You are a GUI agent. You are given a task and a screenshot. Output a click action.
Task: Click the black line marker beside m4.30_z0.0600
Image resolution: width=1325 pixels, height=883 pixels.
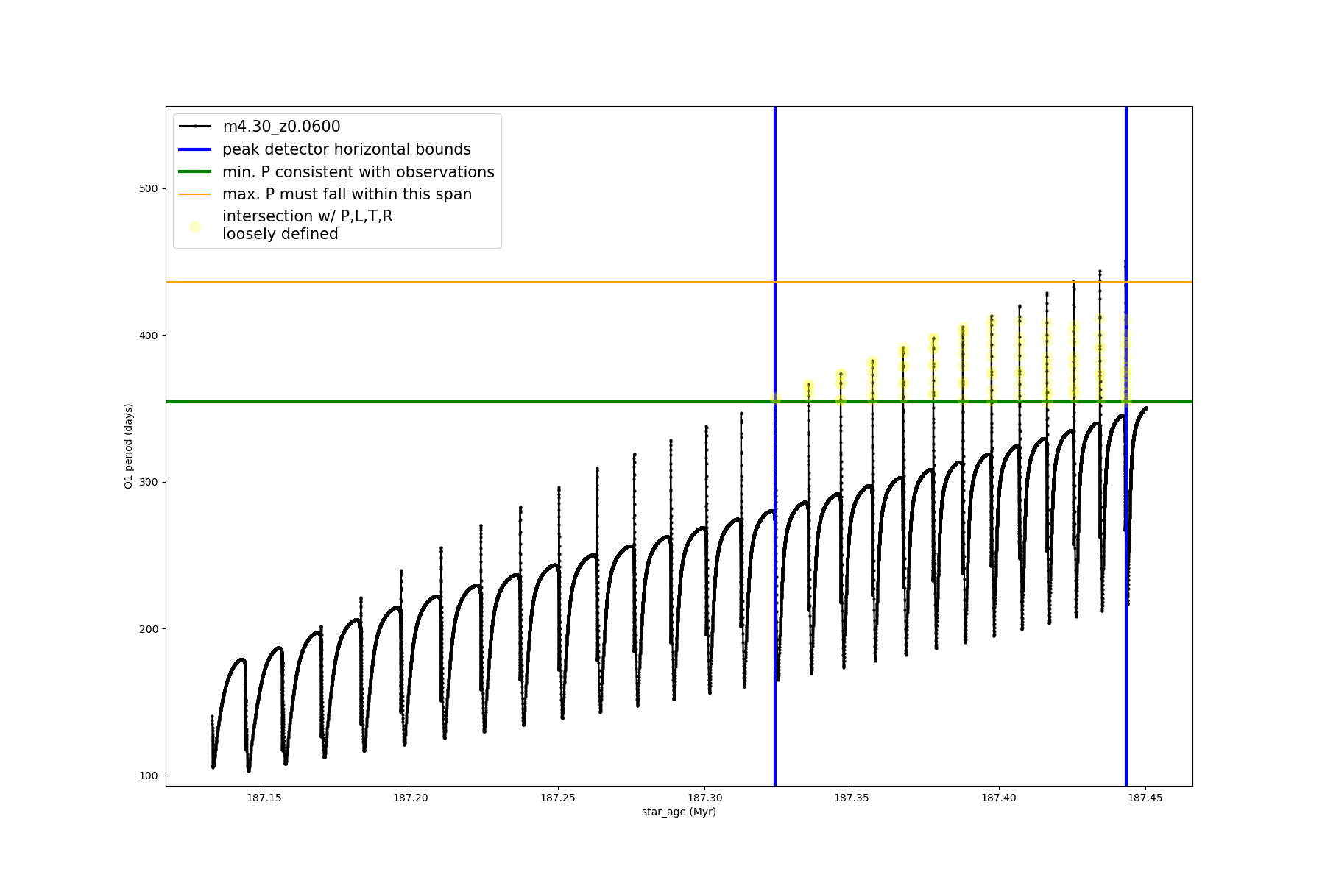coord(195,127)
